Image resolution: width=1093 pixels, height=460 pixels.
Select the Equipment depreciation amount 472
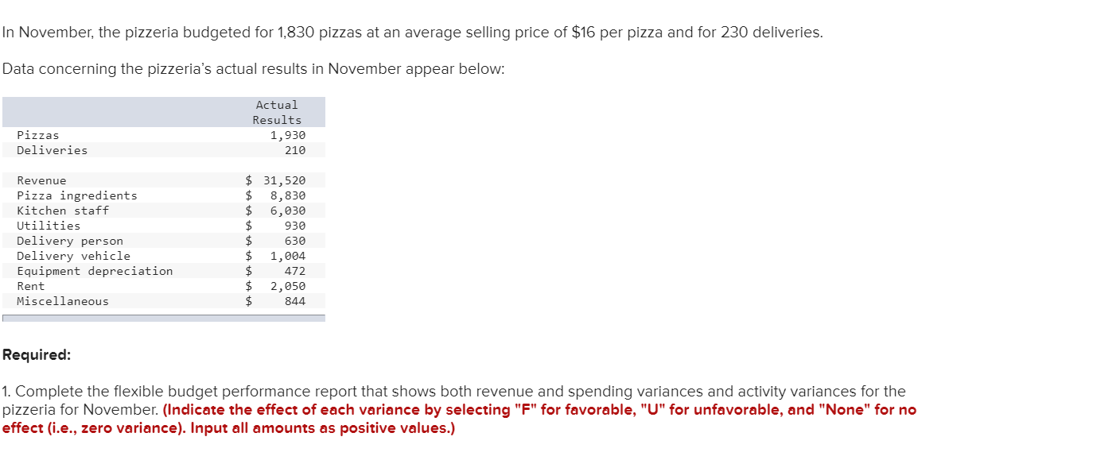(295, 271)
